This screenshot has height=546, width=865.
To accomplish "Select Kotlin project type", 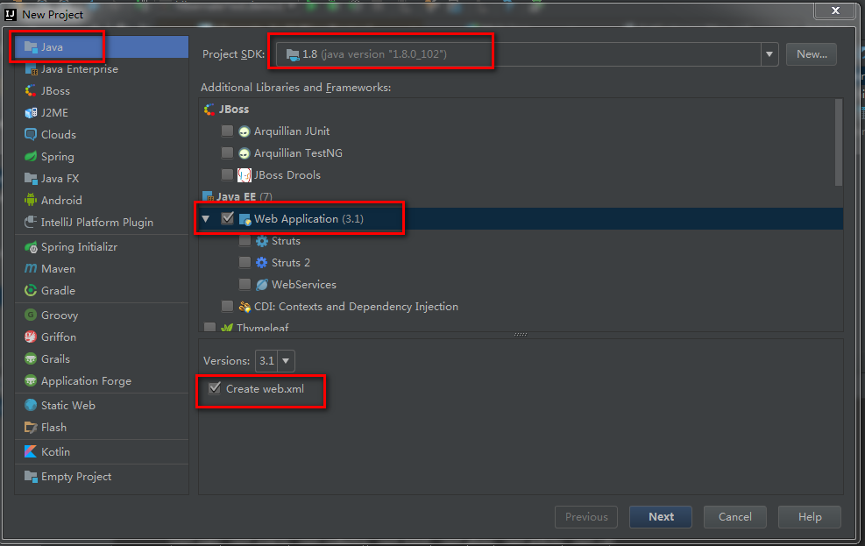I will [x=102, y=451].
